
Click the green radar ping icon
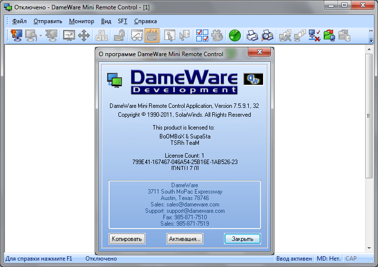pyautogui.click(x=235, y=35)
